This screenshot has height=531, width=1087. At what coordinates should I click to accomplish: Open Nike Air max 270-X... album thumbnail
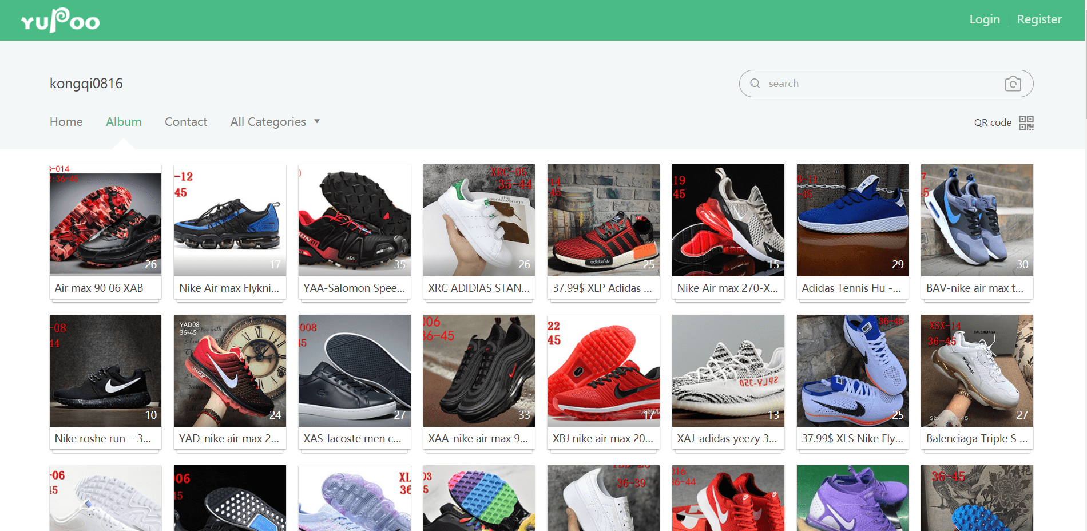(728, 220)
